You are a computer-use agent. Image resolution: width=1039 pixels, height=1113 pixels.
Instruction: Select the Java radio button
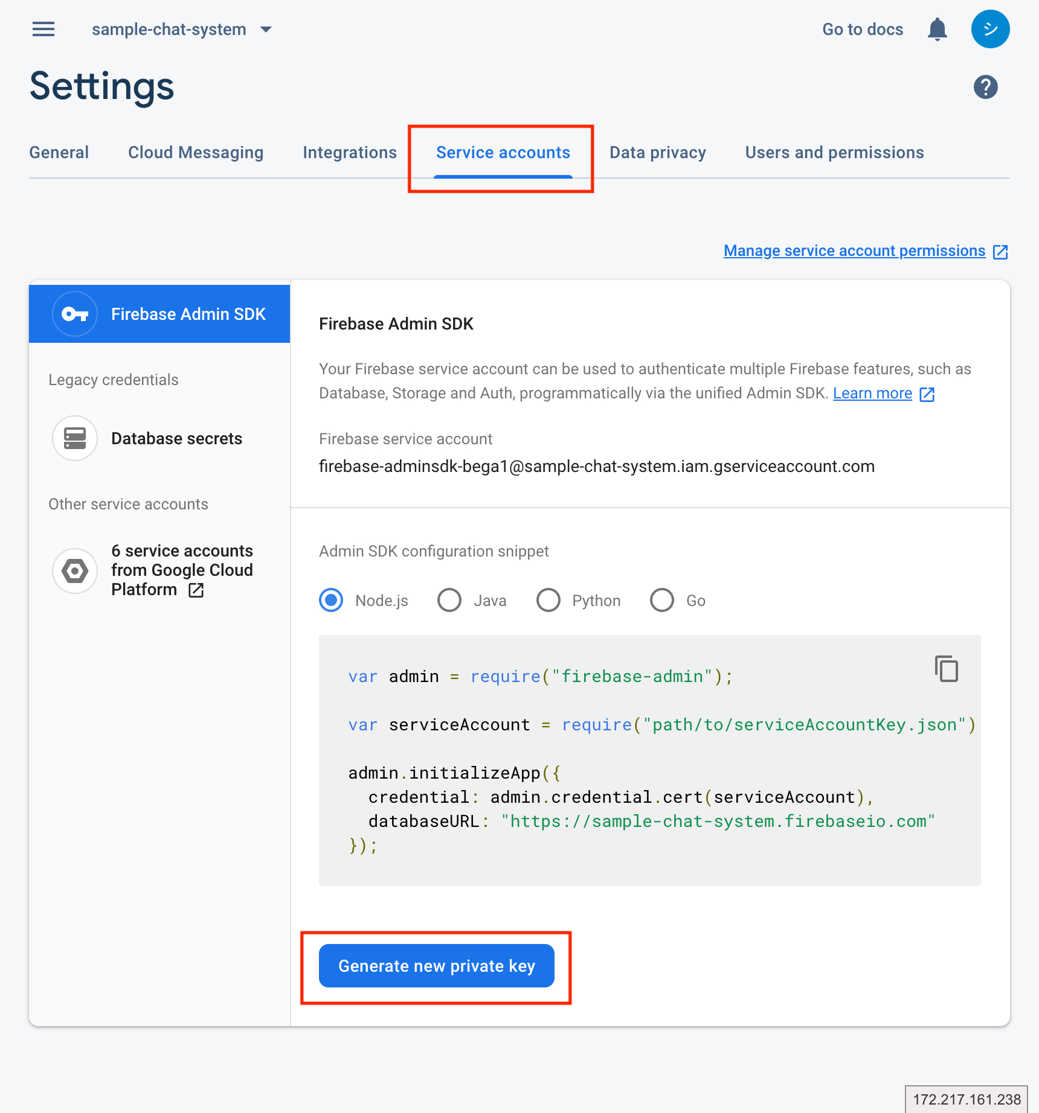(x=449, y=601)
